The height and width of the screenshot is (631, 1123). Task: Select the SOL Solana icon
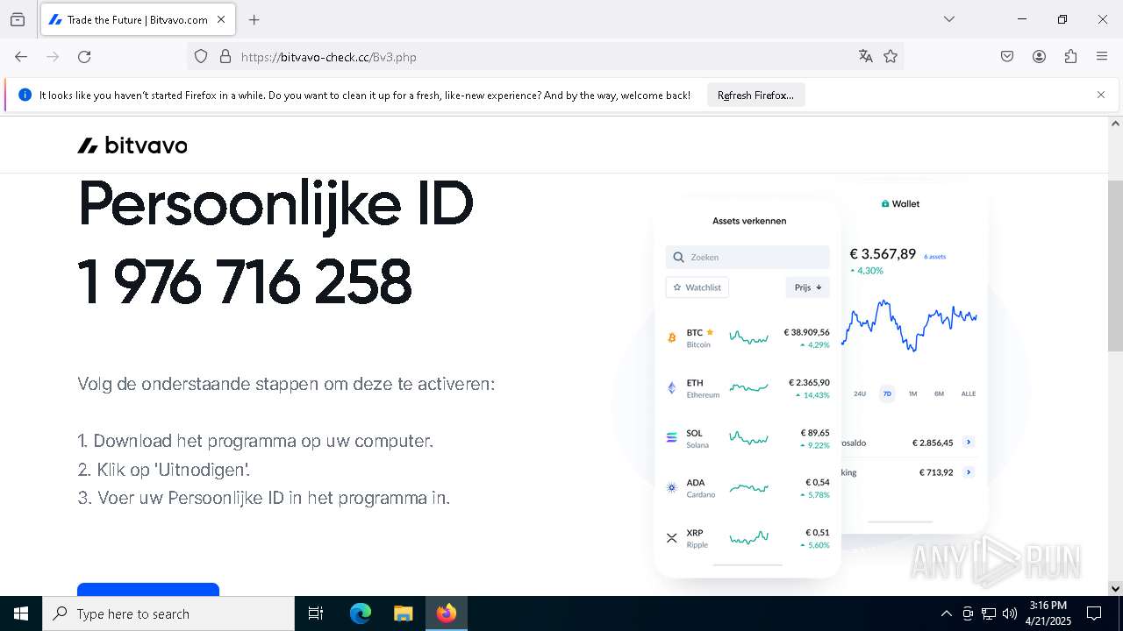[672, 438]
